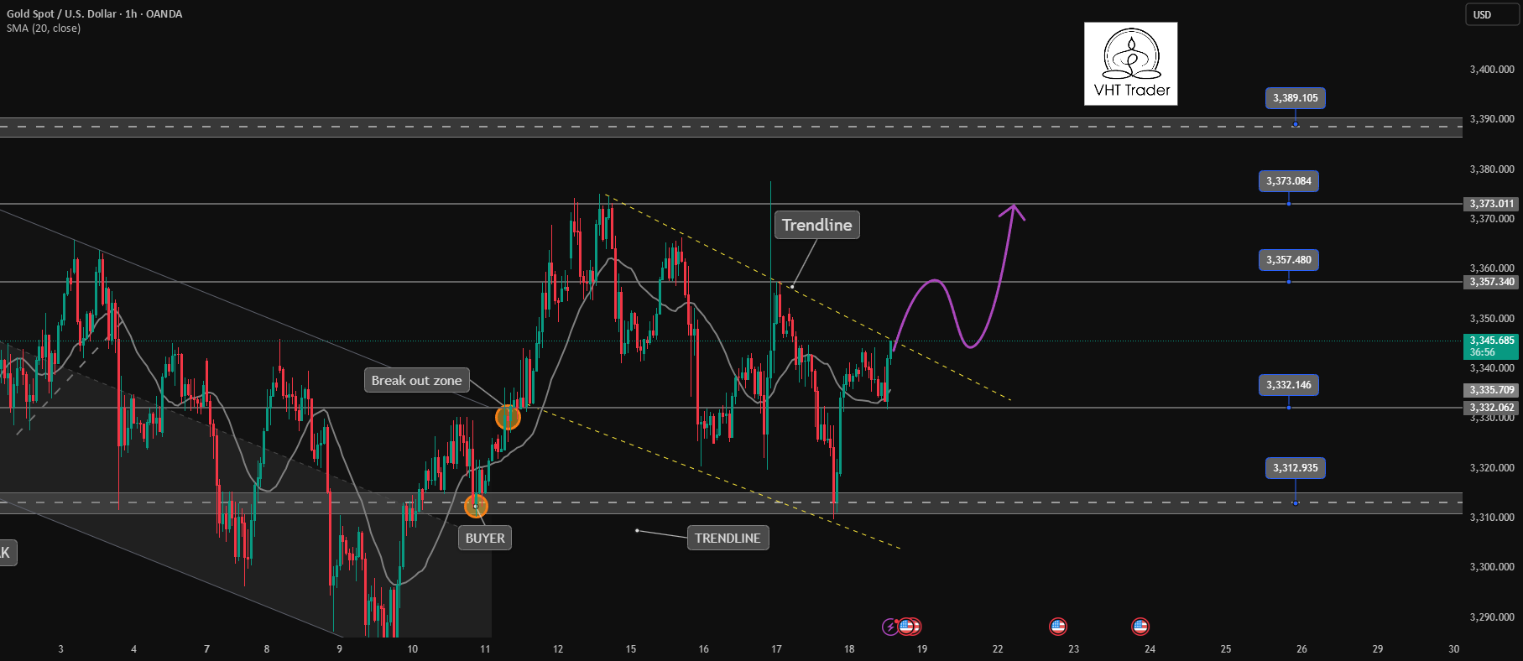Click the 3,312.935 price label
Viewport: 1523px width, 661px height.
click(x=1295, y=468)
